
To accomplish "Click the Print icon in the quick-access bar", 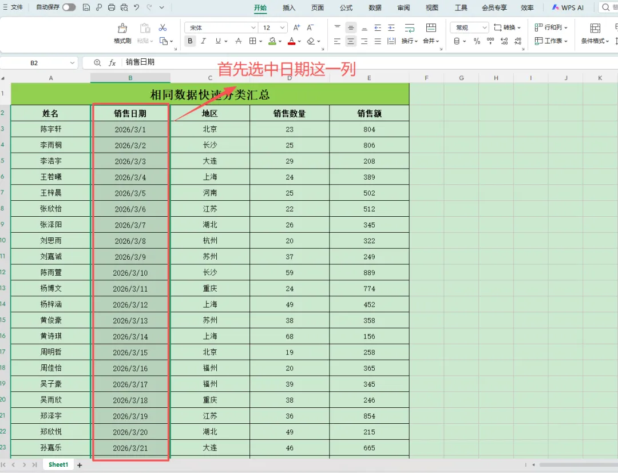I will [112, 7].
